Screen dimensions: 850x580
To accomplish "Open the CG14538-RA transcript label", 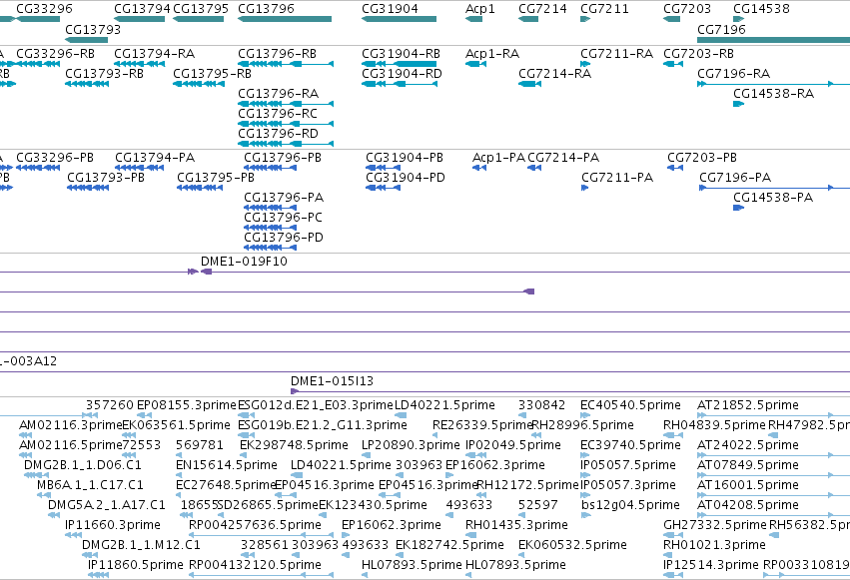I will pos(773,94).
